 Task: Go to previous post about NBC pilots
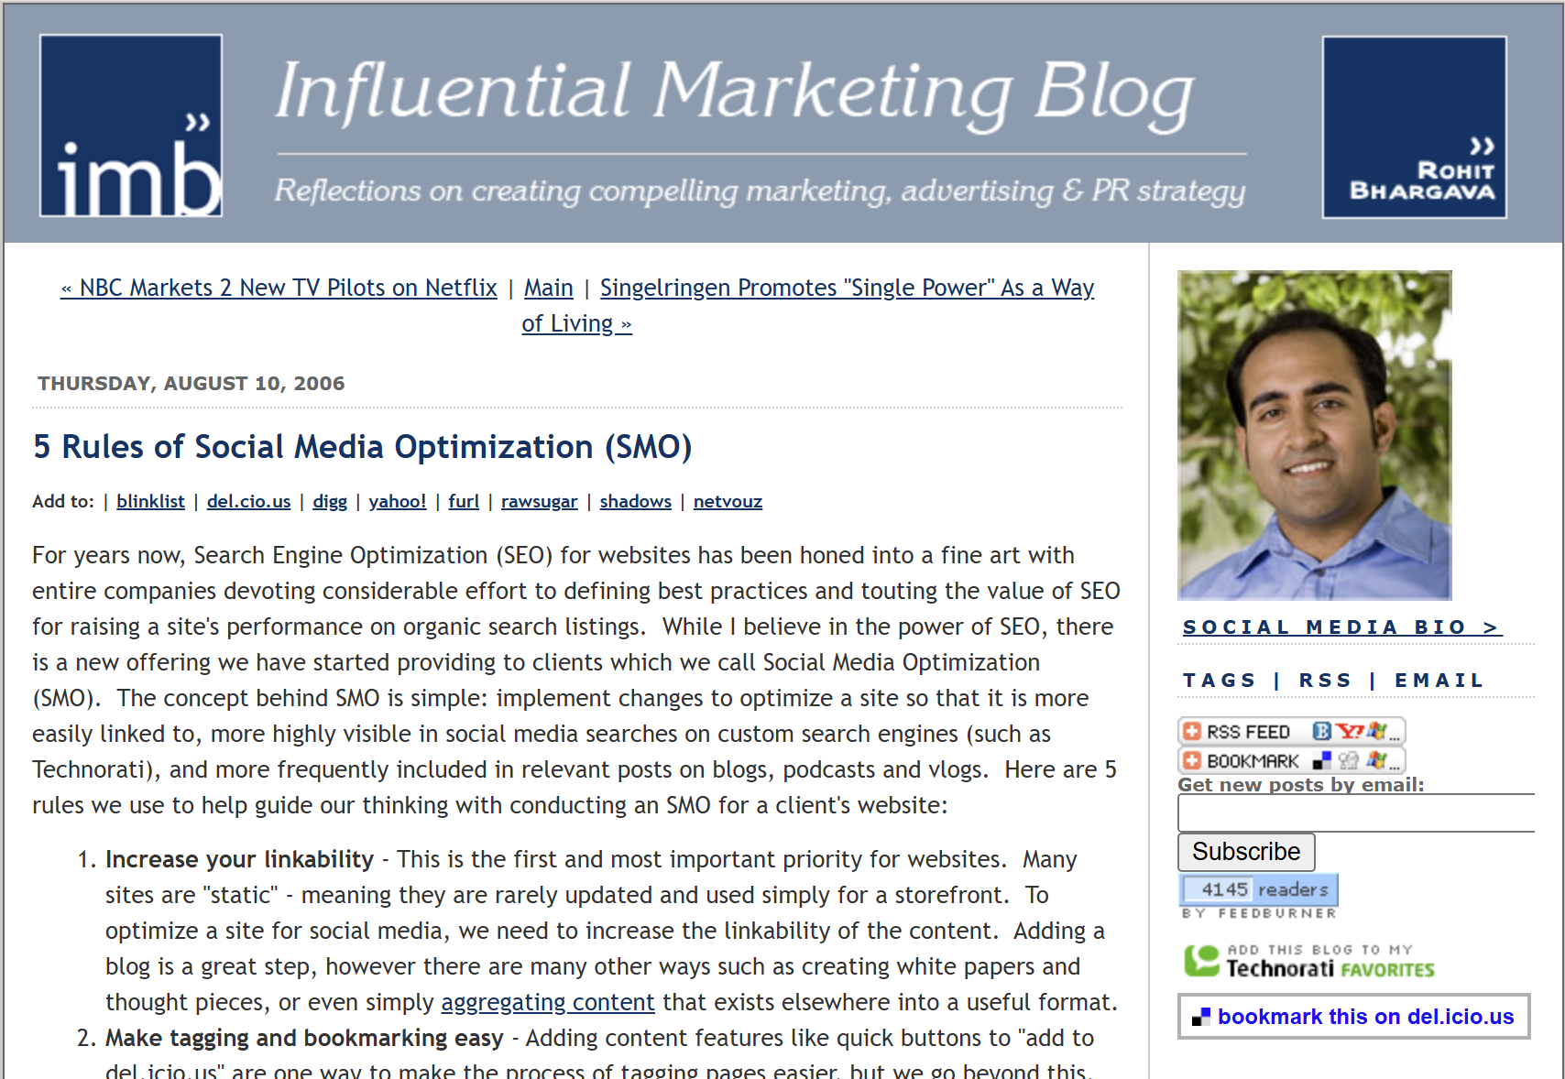(279, 288)
